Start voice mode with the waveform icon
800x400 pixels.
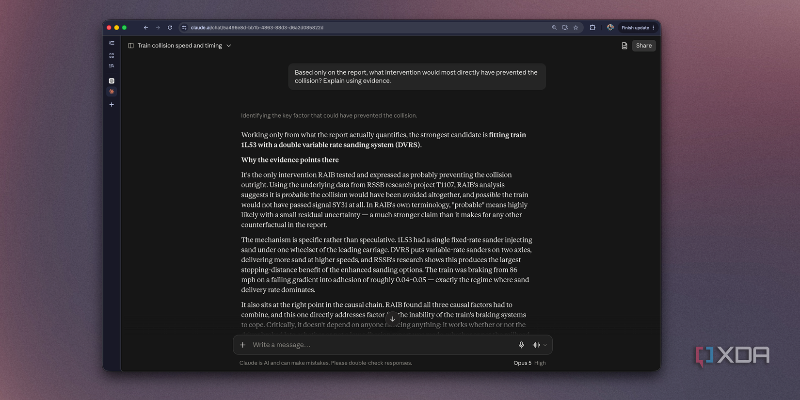pyautogui.click(x=536, y=345)
